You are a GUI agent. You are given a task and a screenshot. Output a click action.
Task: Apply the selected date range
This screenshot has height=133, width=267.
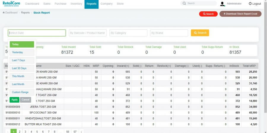15,100
